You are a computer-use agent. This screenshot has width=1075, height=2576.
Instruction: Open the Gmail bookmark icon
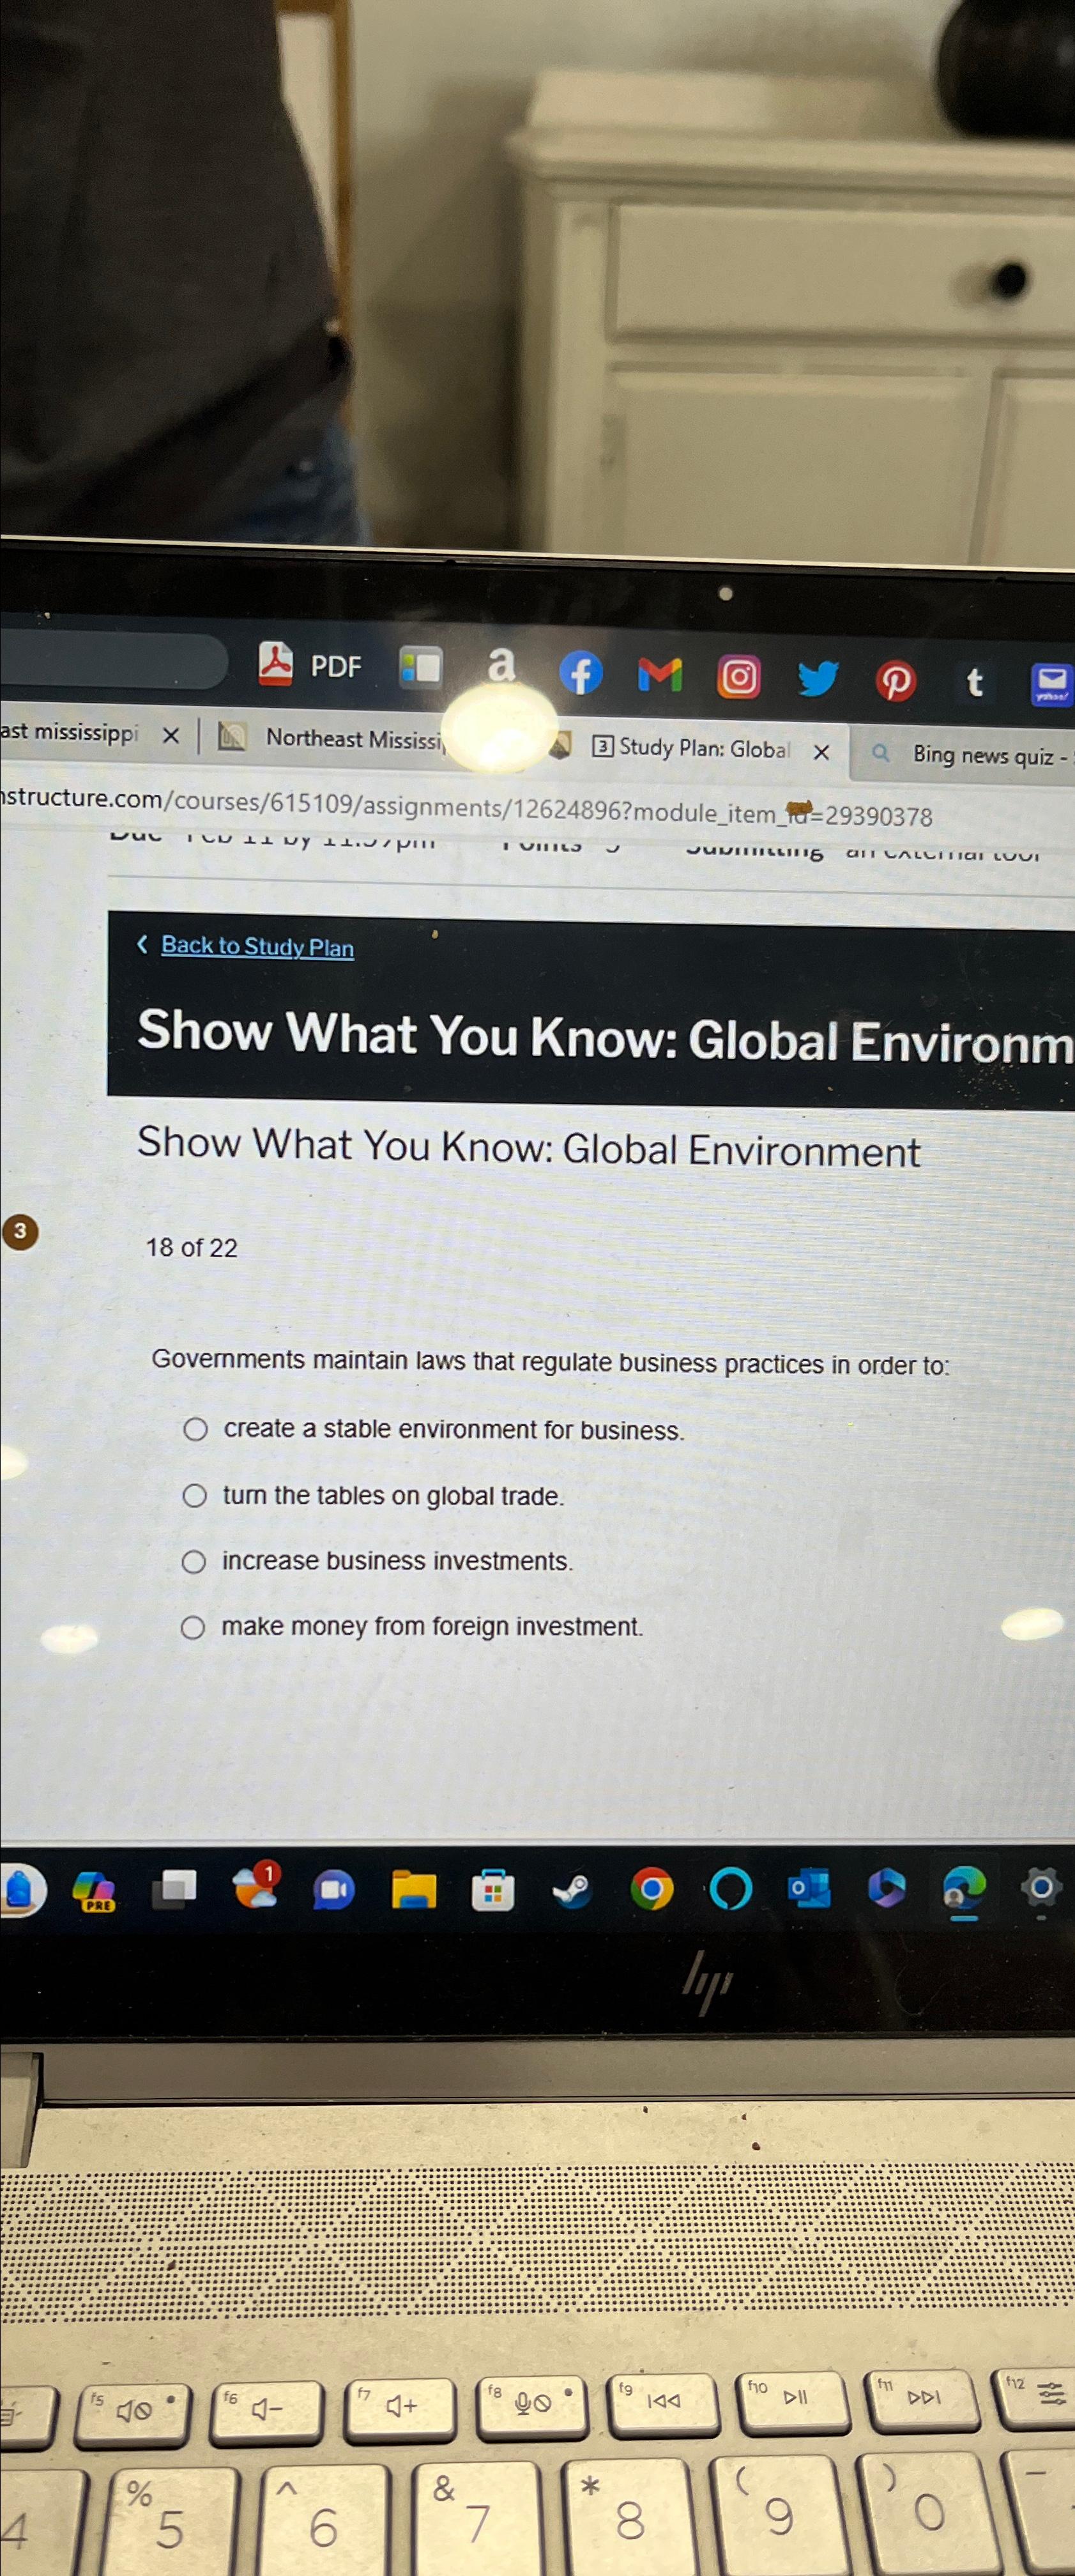coord(660,675)
